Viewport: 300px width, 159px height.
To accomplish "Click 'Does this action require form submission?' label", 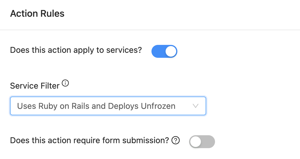I will pos(89,141).
